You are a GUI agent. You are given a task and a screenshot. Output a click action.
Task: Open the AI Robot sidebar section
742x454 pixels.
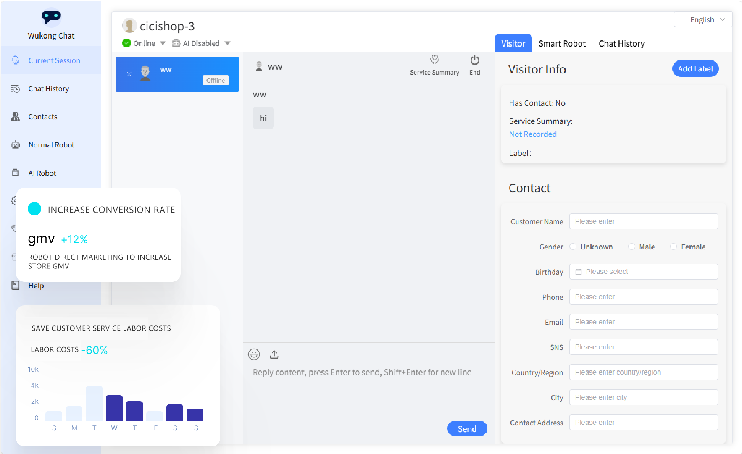coord(42,173)
